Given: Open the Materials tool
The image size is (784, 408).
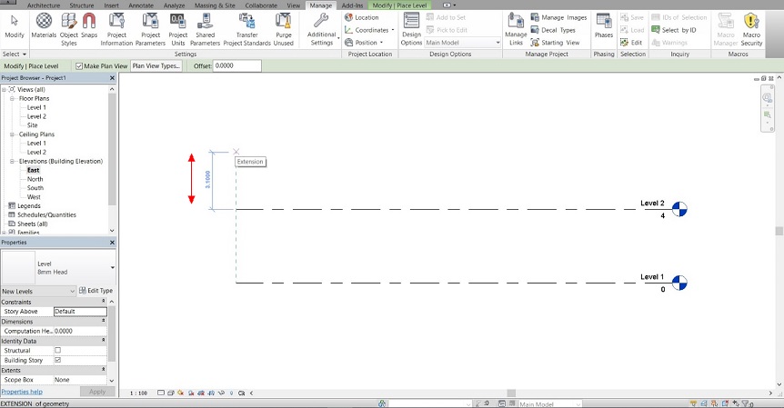Looking at the screenshot, I should (43, 25).
